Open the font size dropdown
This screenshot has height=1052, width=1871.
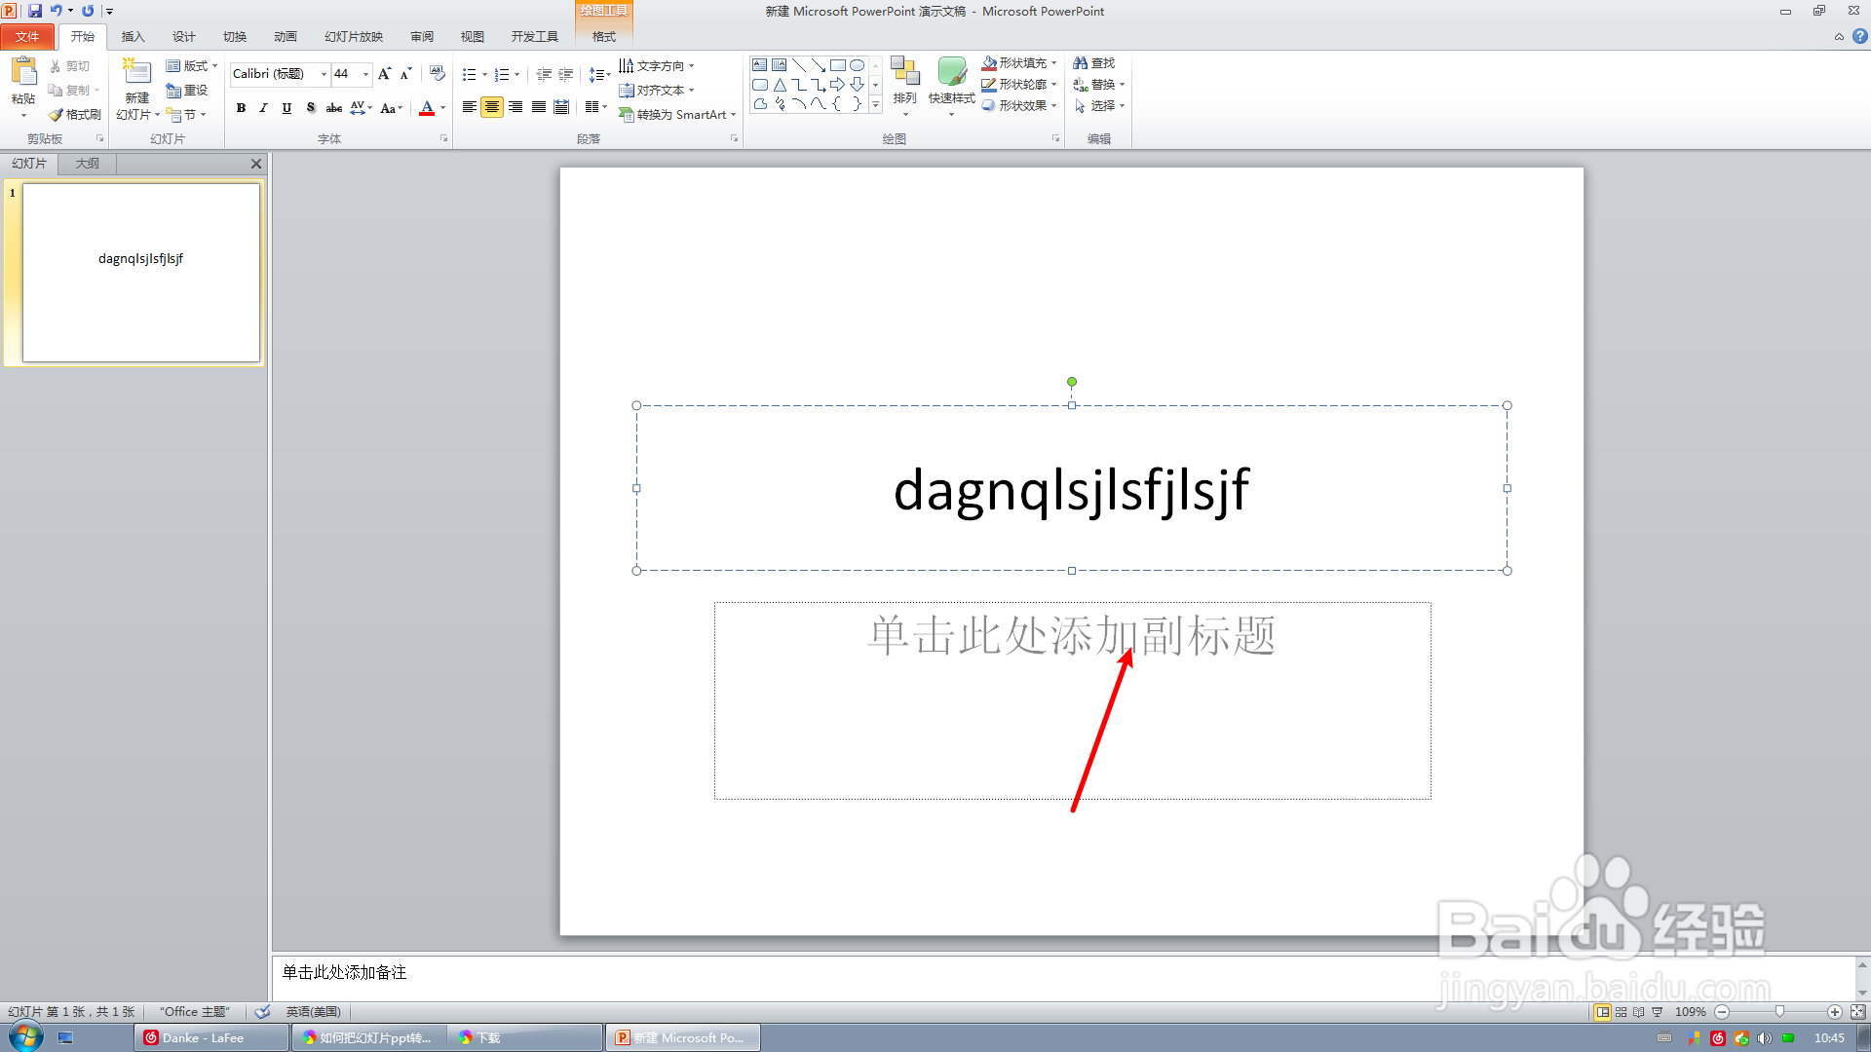point(366,74)
